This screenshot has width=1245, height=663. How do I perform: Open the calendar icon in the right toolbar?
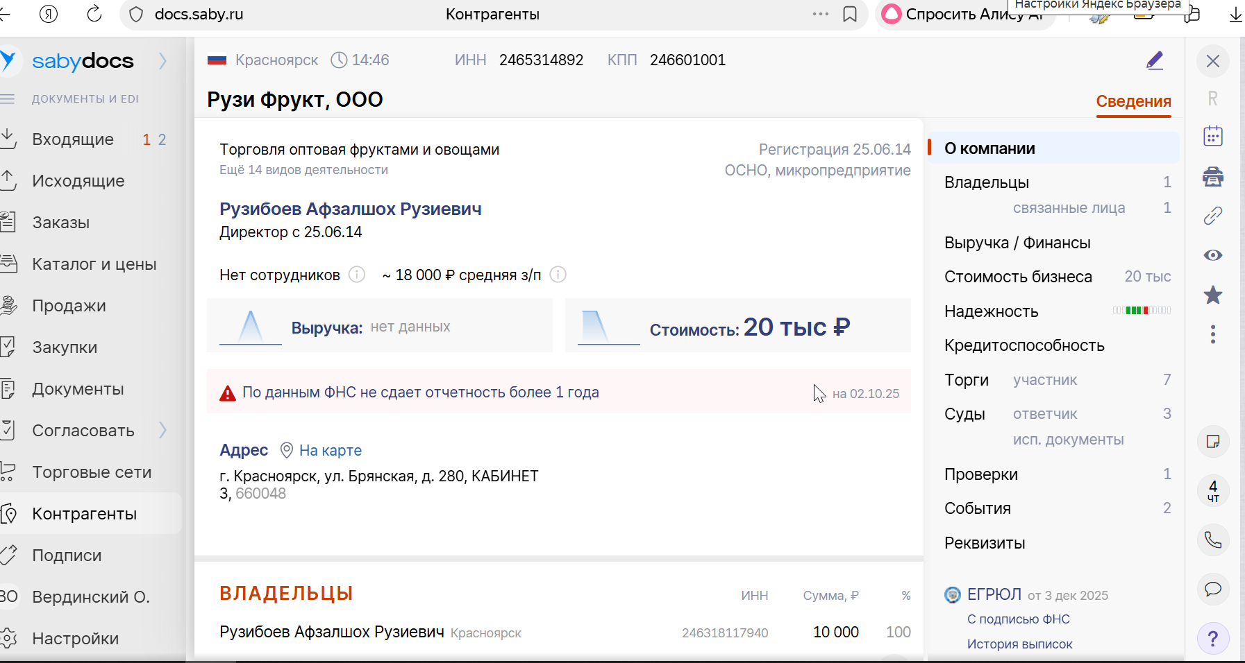pyautogui.click(x=1213, y=136)
